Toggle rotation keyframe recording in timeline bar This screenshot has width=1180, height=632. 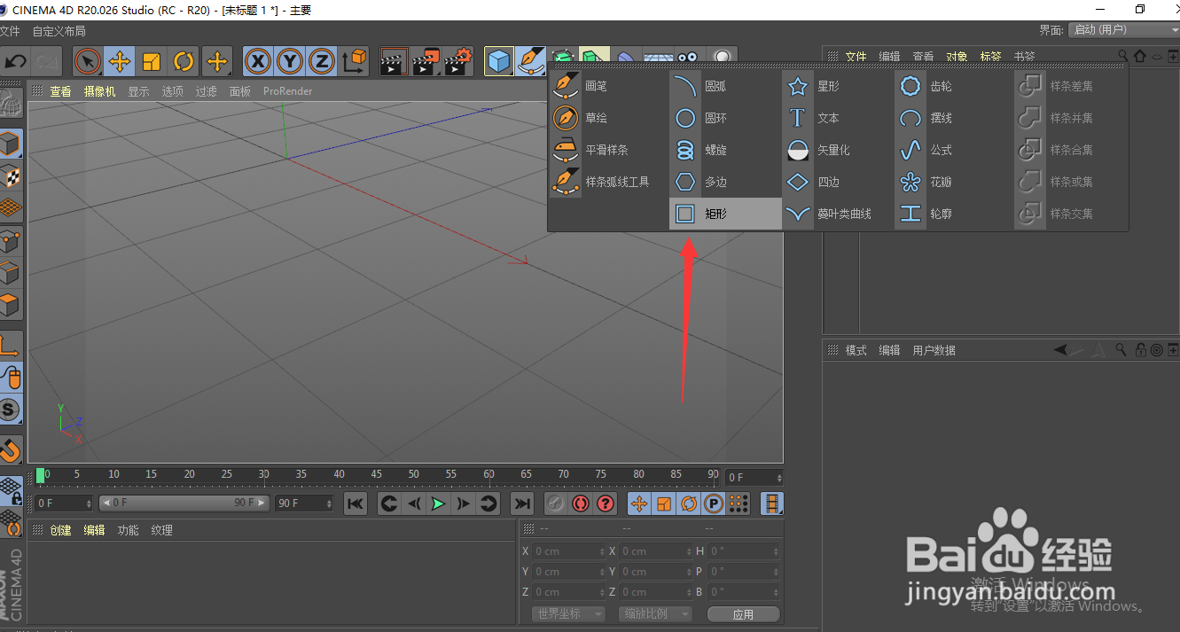pyautogui.click(x=688, y=503)
